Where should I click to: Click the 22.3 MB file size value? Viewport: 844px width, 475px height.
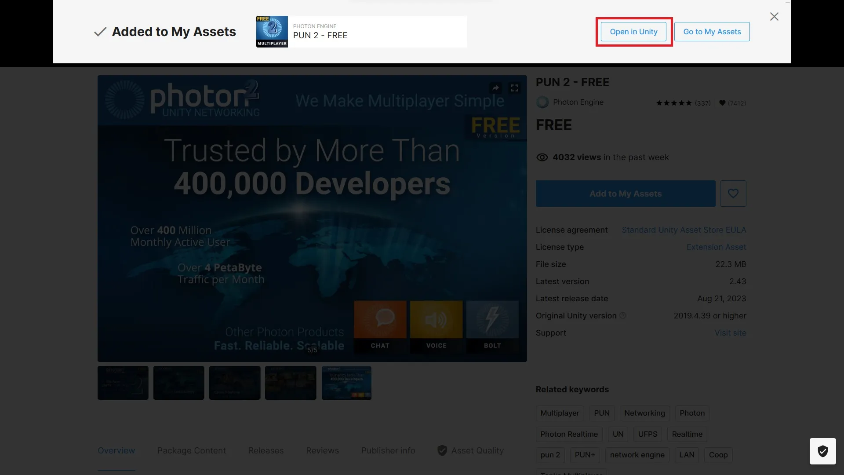[731, 264]
